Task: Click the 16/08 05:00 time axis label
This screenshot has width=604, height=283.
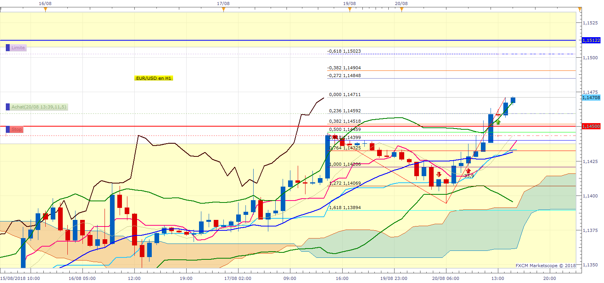Action: pyautogui.click(x=82, y=278)
